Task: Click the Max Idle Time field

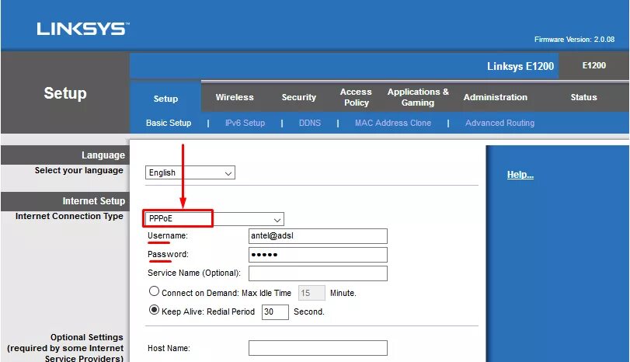Action: coord(312,293)
